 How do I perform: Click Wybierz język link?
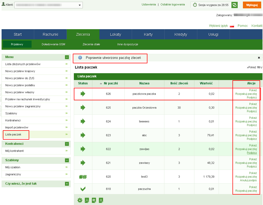click(218, 26)
